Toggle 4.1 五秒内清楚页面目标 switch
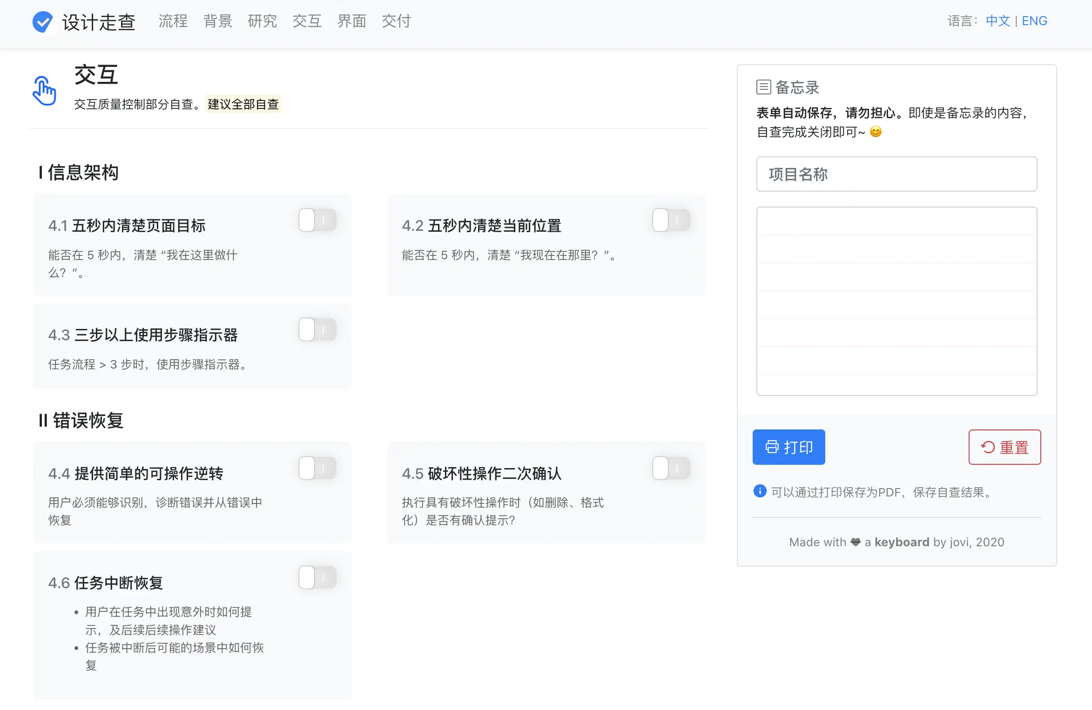The height and width of the screenshot is (710, 1092). [x=317, y=220]
